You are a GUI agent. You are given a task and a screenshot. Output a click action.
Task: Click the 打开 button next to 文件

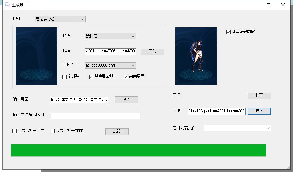click(259, 96)
